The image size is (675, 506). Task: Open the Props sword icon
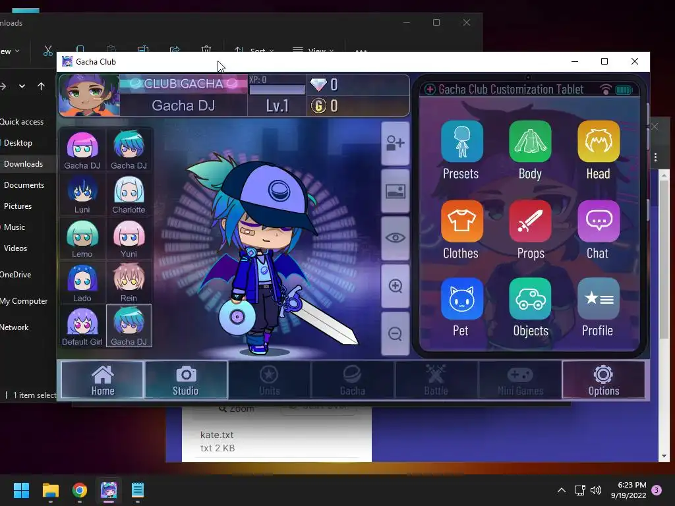530,221
